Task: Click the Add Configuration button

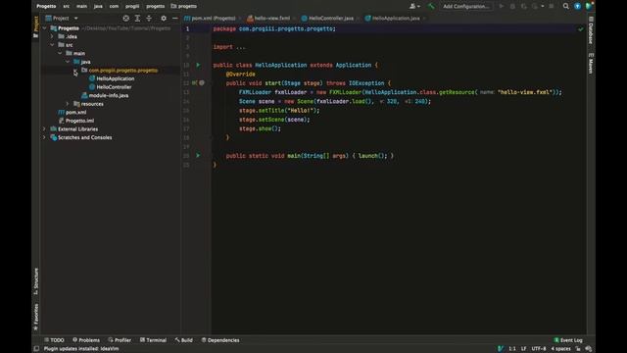Action: click(x=466, y=6)
